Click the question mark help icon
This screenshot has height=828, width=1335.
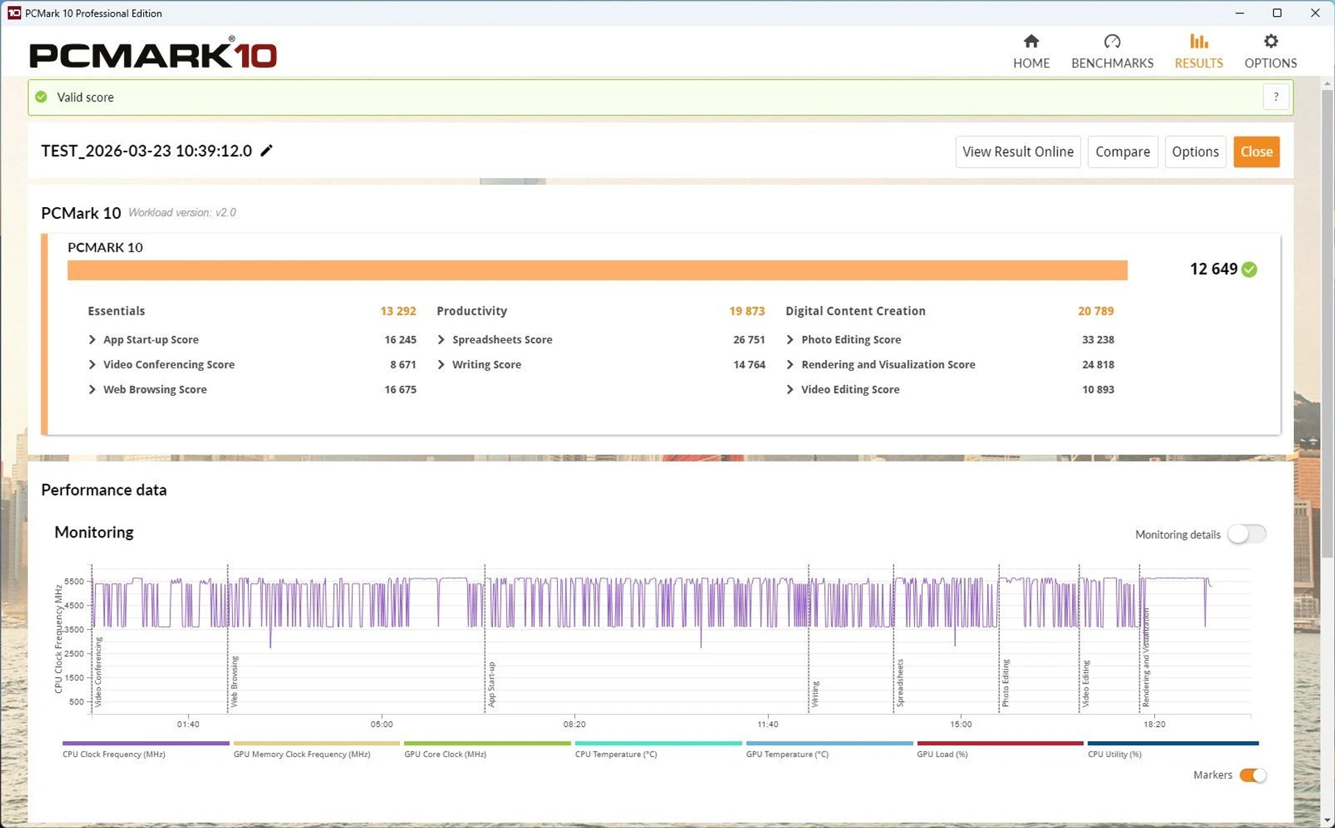tap(1276, 97)
